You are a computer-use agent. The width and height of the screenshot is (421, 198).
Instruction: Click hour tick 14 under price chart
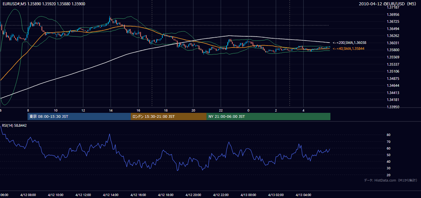111,111
